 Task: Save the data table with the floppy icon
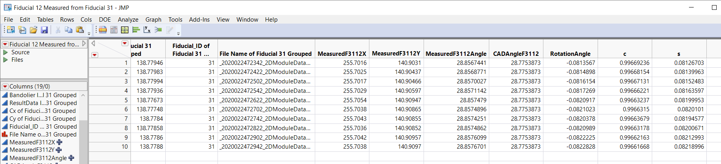coord(44,30)
